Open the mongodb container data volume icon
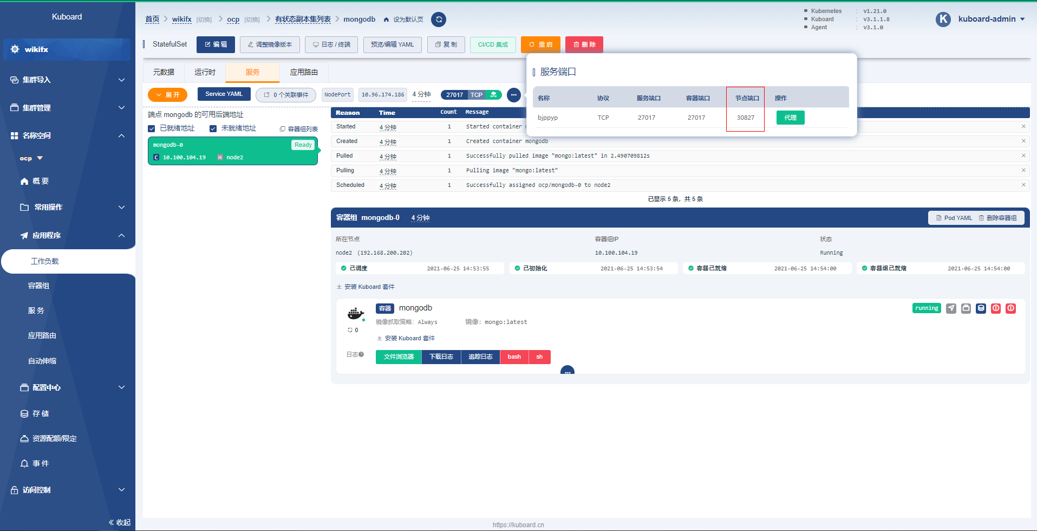The width and height of the screenshot is (1037, 531). pyautogui.click(x=981, y=308)
